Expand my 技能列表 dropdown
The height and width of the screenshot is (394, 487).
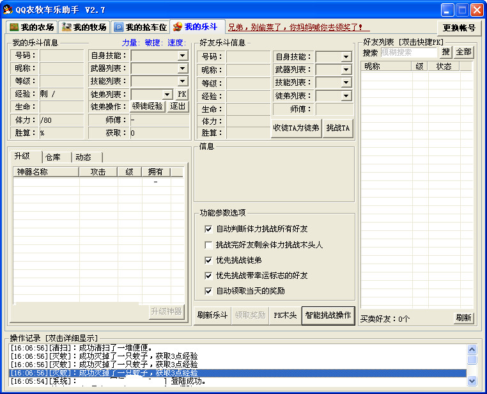[x=182, y=81]
